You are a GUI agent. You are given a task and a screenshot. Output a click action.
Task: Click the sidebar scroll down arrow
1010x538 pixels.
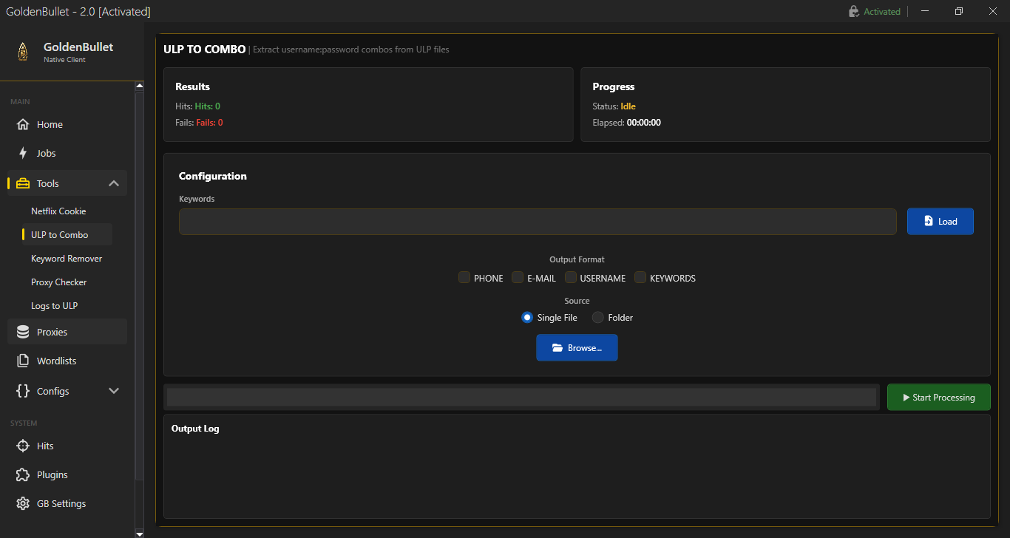point(139,532)
